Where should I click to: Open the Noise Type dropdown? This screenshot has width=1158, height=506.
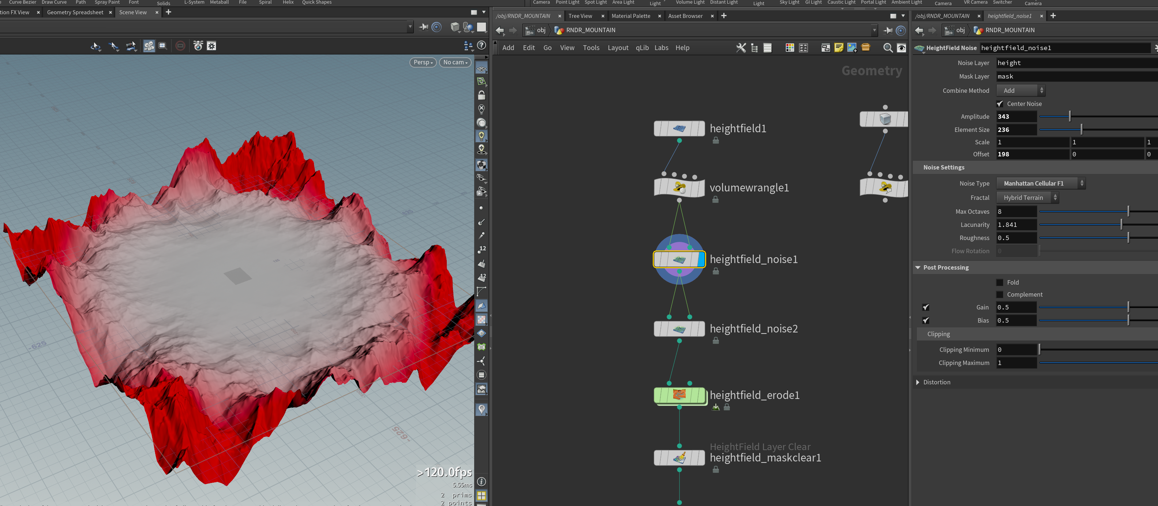click(1041, 183)
